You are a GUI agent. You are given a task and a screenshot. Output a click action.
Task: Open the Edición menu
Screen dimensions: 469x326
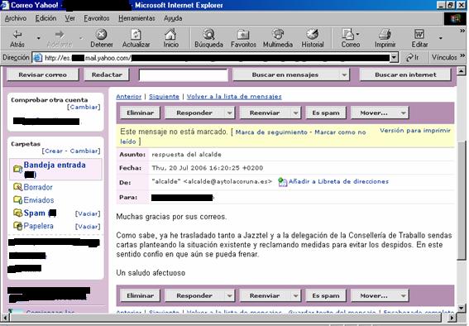point(45,18)
